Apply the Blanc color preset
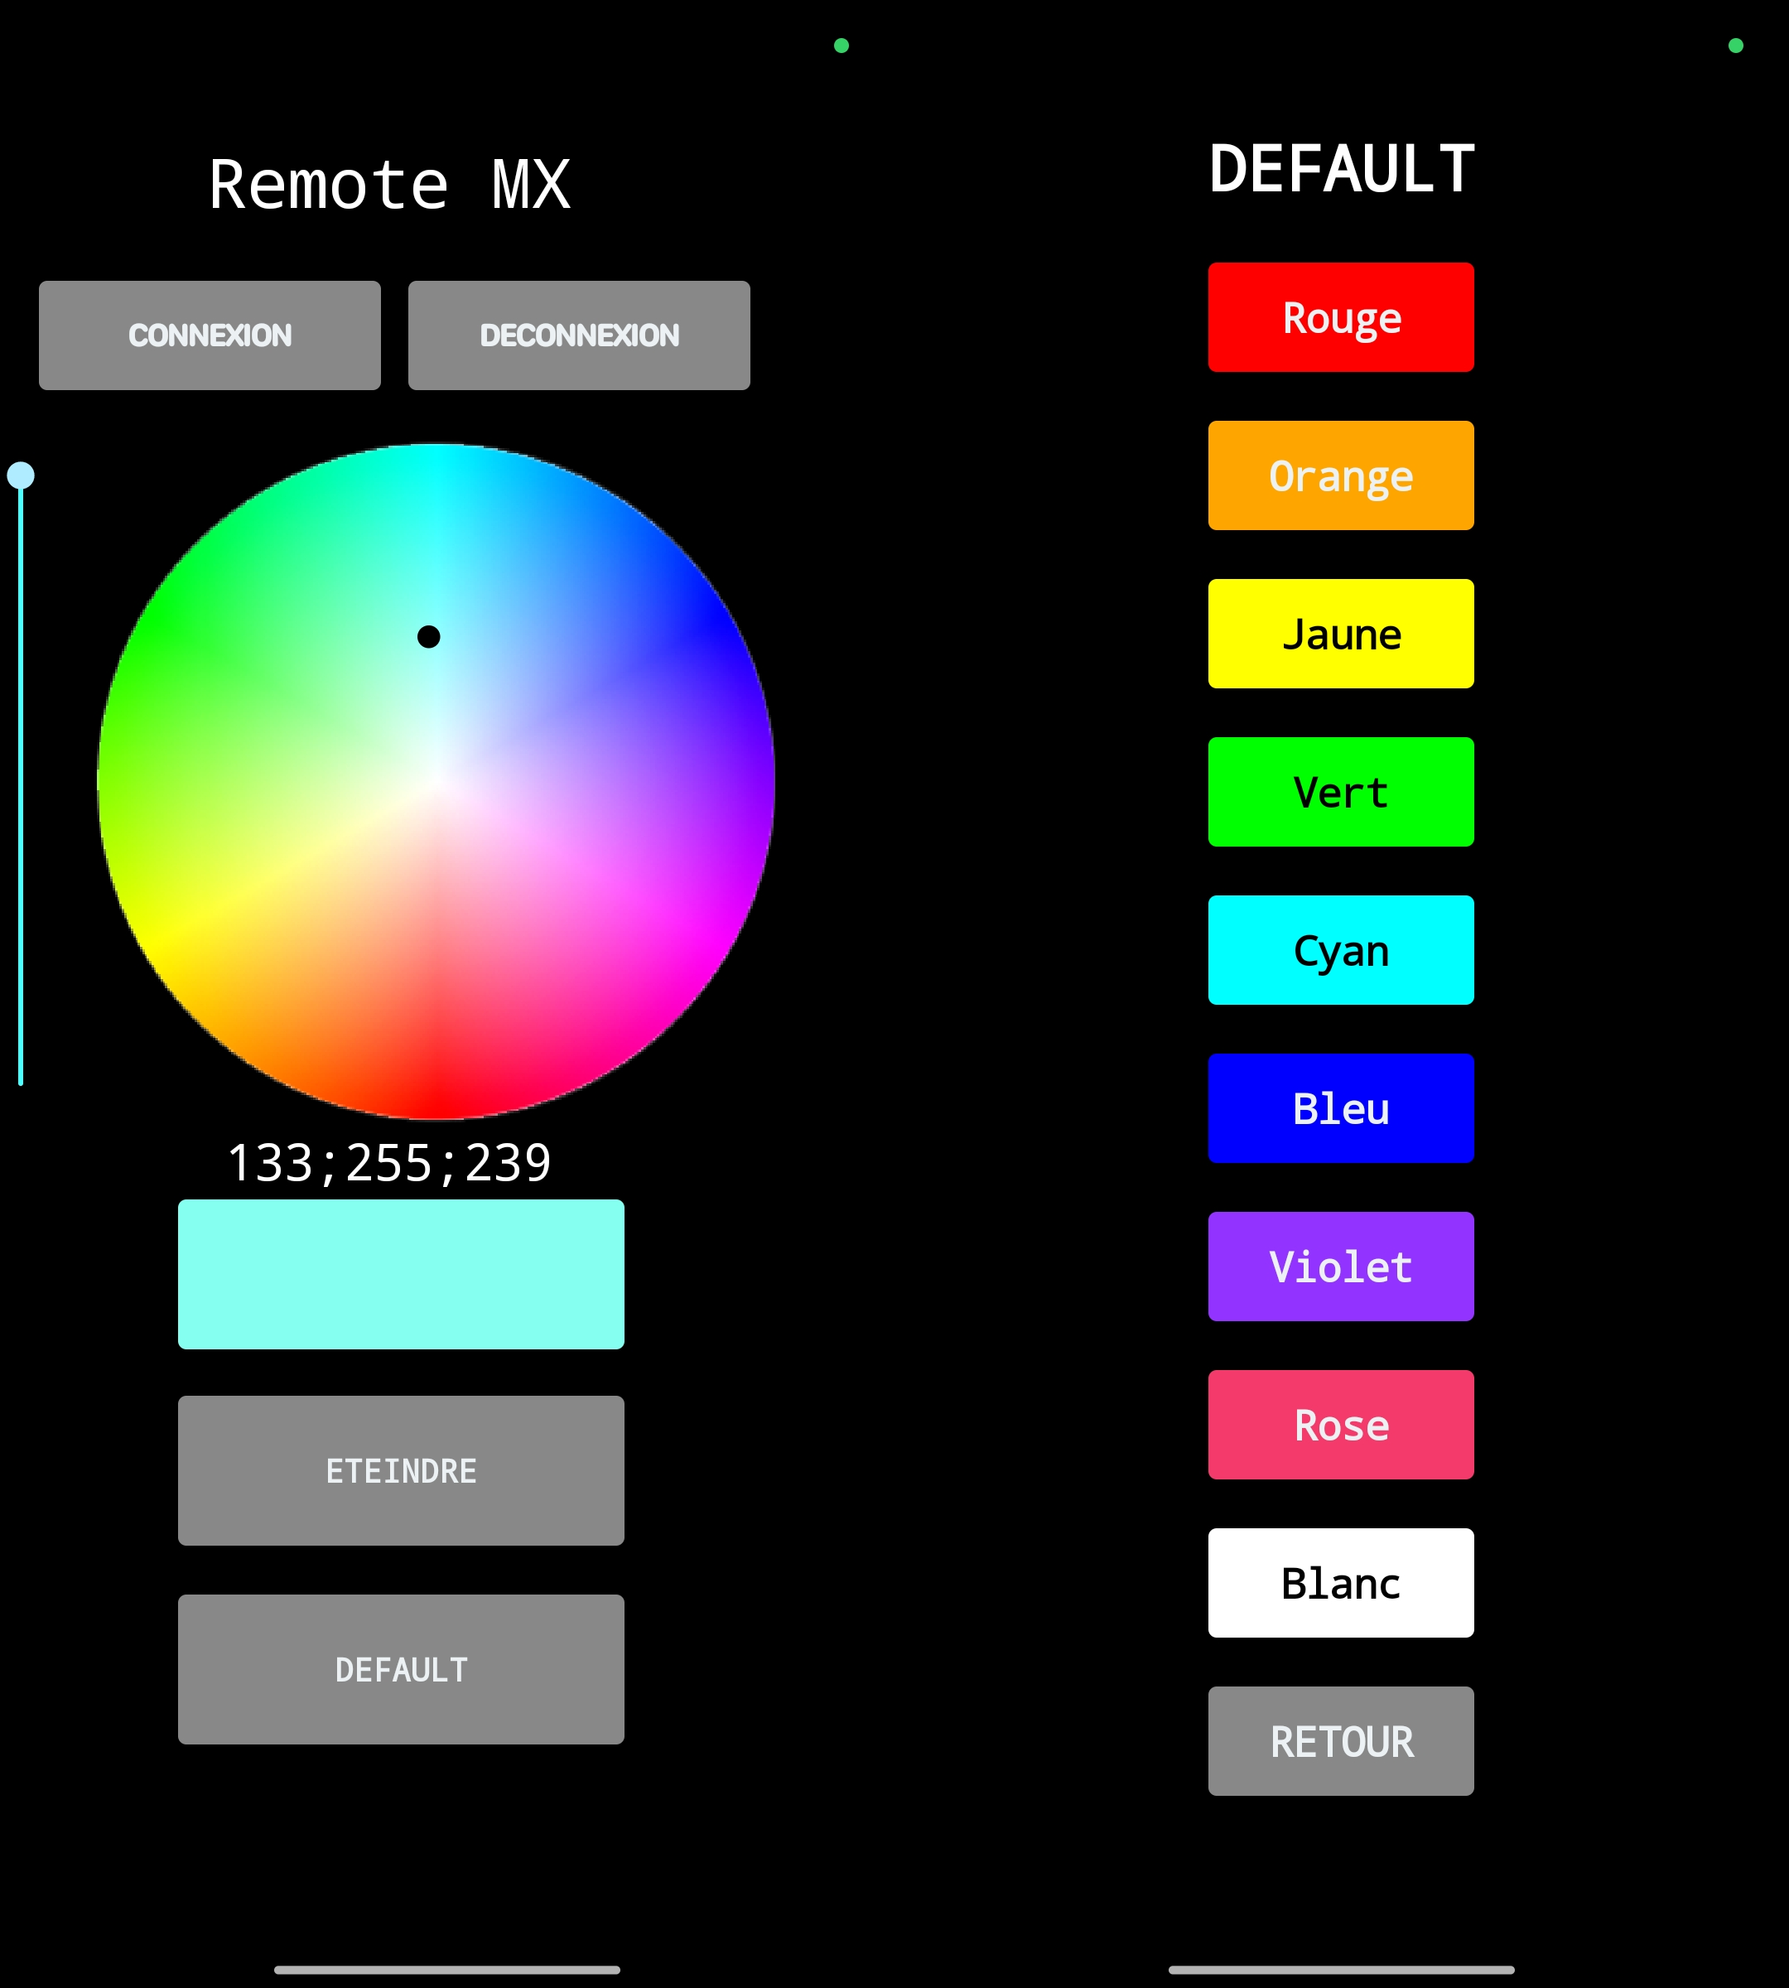 click(1340, 1582)
